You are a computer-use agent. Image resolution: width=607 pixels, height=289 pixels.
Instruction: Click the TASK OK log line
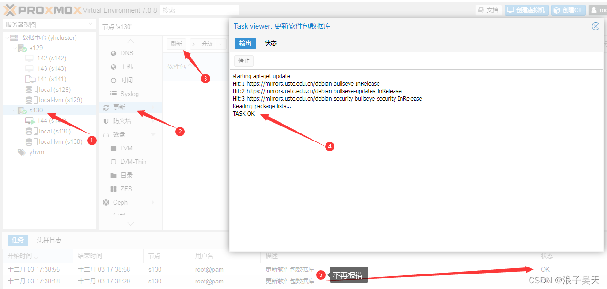(243, 114)
